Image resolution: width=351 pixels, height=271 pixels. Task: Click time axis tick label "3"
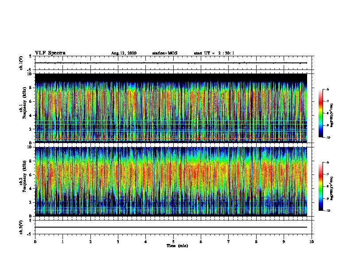pyautogui.click(x=118, y=242)
